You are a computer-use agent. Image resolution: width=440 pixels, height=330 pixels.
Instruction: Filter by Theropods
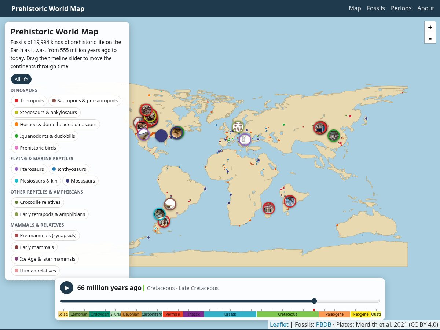click(x=29, y=100)
